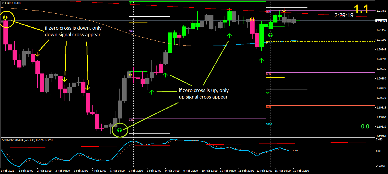Click the 9 Feb 04:00 time label
Screen dimensions: 388x174
(x=172, y=171)
